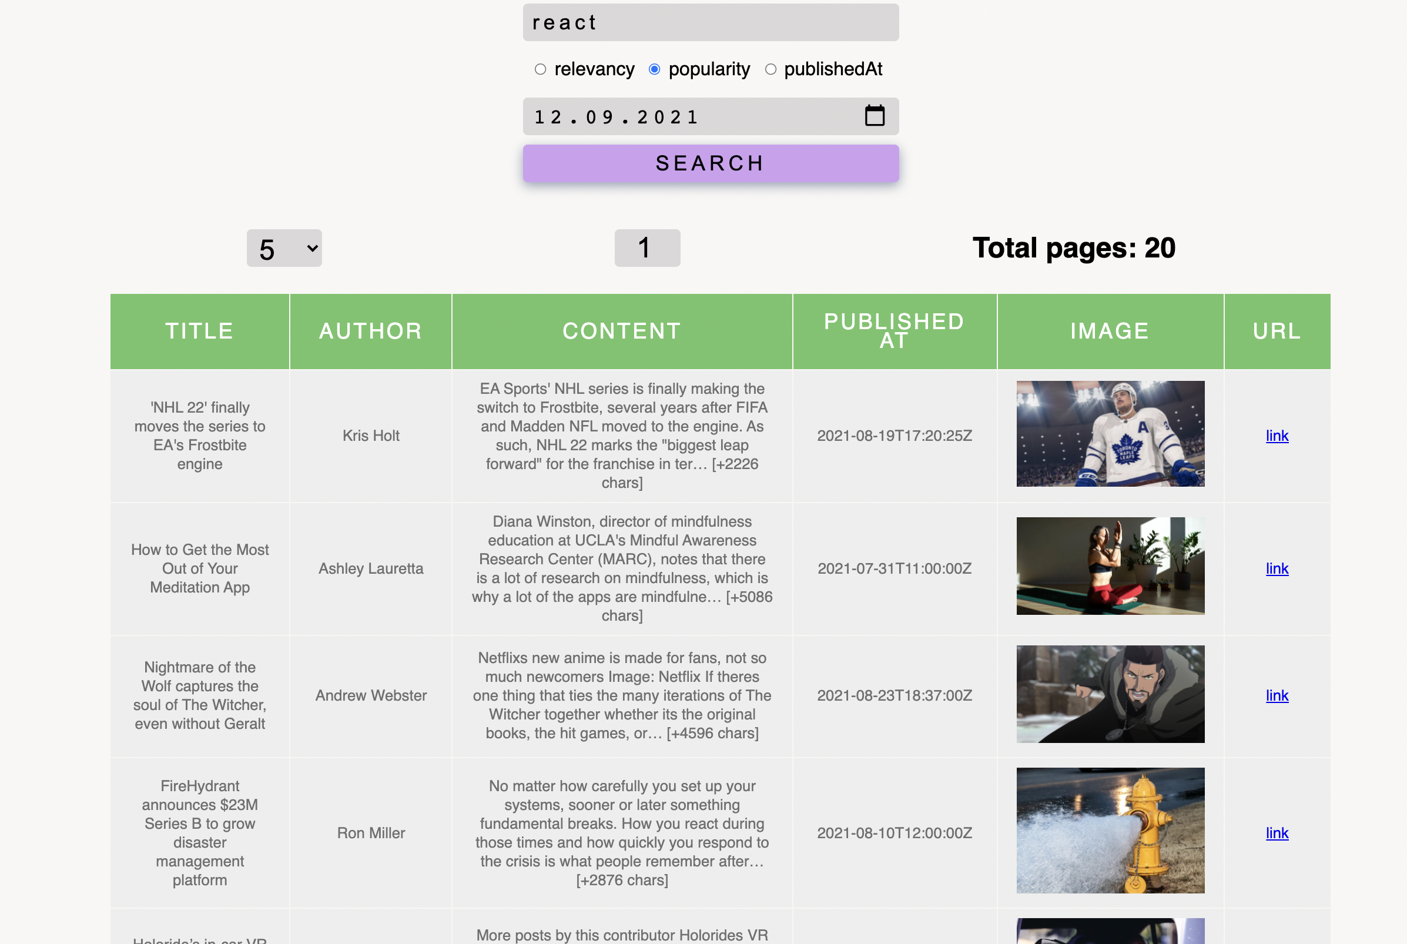Open the link for the Meditation App article

1277,568
